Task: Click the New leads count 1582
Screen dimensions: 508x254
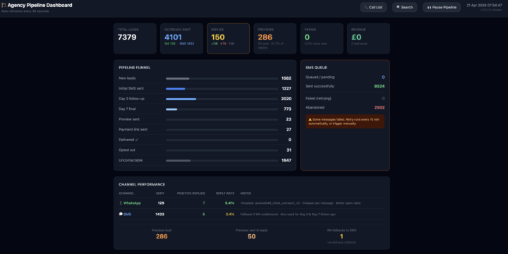Action: pyautogui.click(x=286, y=78)
